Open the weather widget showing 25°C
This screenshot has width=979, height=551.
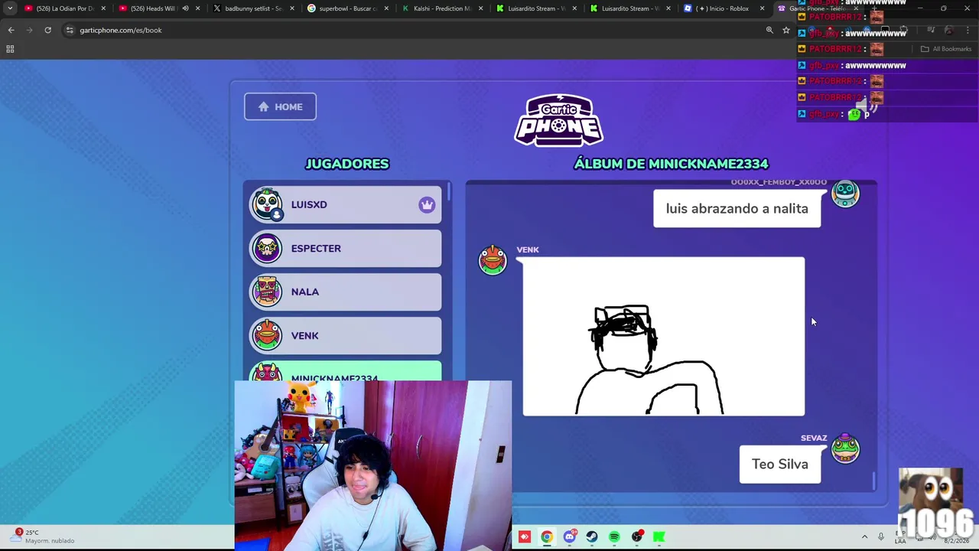coord(44,536)
